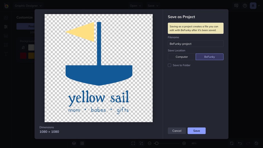Screen dimensions: 263x148
Task: Click the Filename input field
Action: click(x=196, y=44)
